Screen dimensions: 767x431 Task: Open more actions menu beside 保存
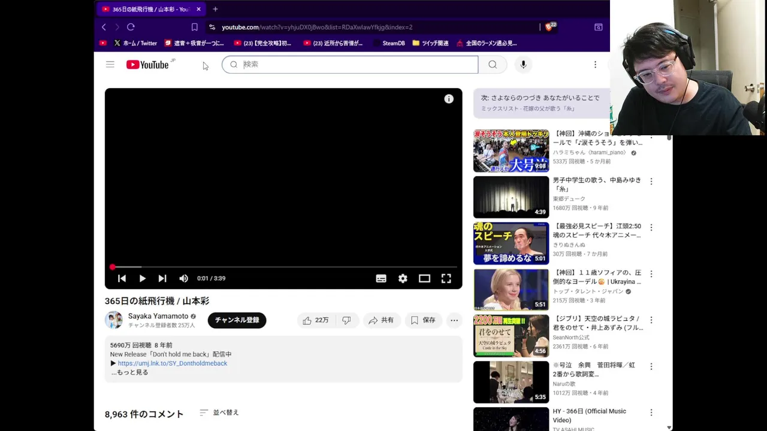point(454,320)
